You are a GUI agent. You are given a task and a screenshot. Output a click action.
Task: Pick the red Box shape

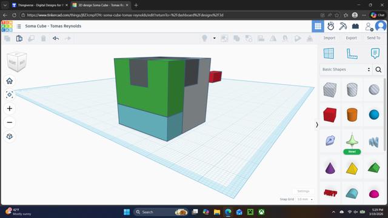coord(330,114)
